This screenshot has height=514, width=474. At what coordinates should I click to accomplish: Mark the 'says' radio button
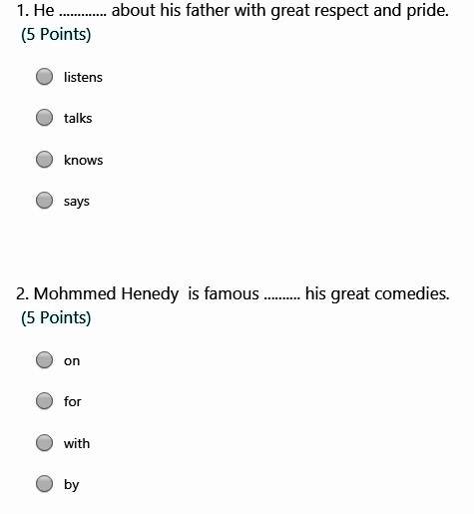[44, 201]
